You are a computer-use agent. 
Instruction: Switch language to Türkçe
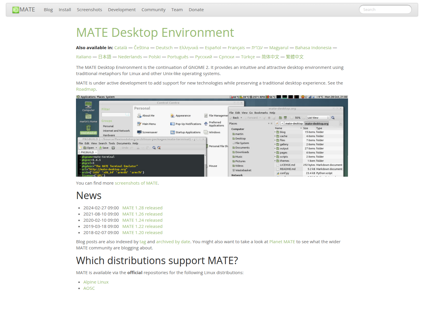click(248, 57)
